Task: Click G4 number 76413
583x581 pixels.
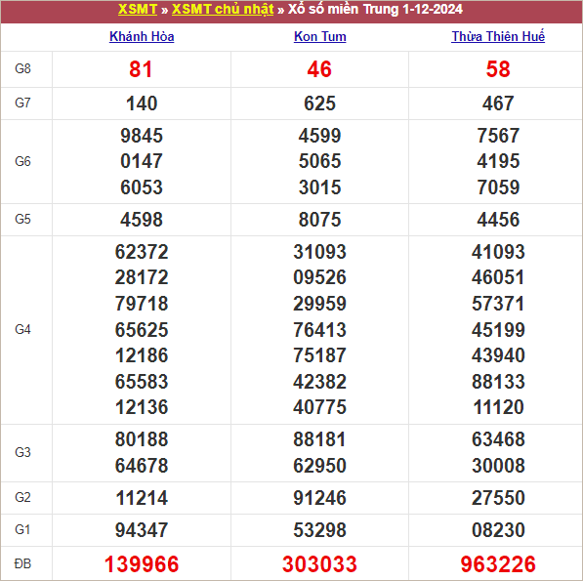Action: tap(319, 330)
